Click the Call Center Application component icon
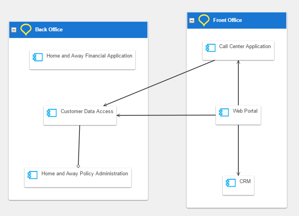The height and width of the screenshot is (216, 299). (211, 48)
